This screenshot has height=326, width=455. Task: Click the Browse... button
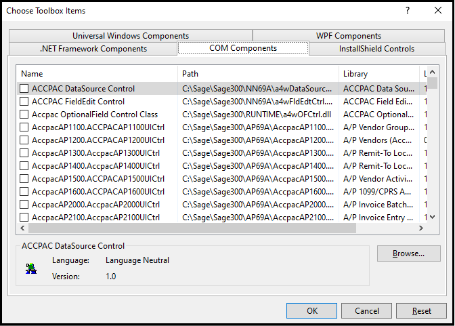pyautogui.click(x=408, y=253)
